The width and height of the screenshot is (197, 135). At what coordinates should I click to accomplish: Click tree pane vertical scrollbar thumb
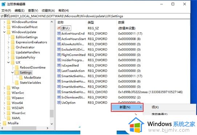52,114
